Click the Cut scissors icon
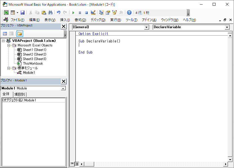 [30, 13]
